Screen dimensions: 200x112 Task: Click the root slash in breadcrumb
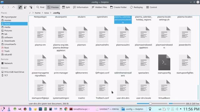(30, 13)
